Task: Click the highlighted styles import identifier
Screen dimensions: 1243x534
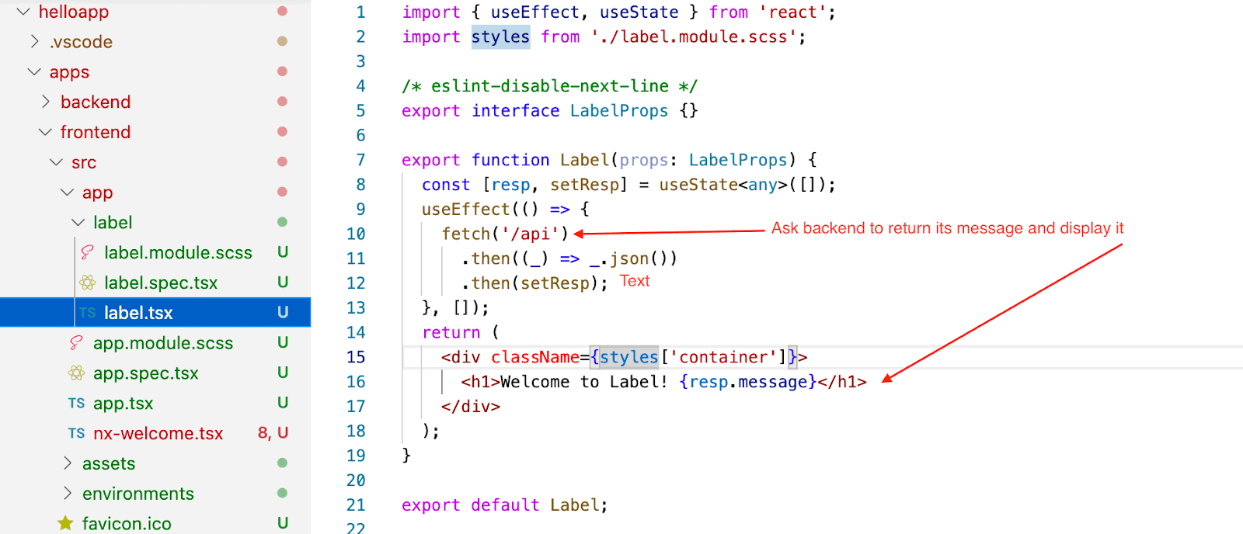Action: click(500, 36)
